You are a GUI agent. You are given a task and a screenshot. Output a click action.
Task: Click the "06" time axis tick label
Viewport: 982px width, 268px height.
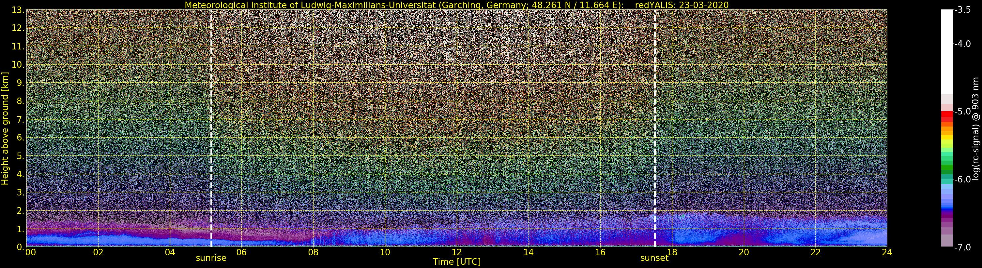(x=242, y=252)
